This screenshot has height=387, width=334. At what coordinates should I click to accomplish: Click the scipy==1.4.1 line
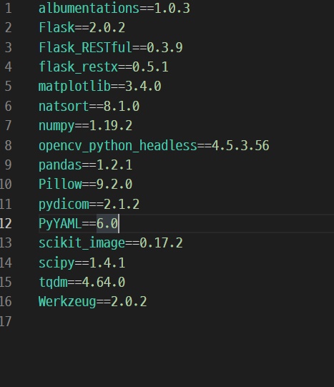82,263
